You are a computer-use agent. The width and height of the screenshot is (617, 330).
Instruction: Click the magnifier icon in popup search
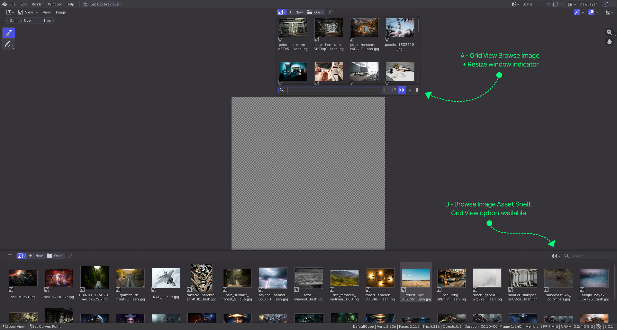(x=282, y=90)
